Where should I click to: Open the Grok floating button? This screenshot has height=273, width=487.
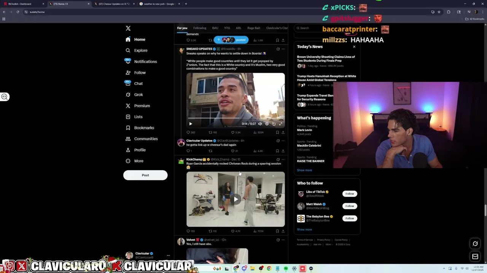pos(475,244)
